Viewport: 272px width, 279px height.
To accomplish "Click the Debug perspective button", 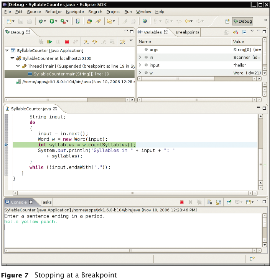I will click(242, 22).
